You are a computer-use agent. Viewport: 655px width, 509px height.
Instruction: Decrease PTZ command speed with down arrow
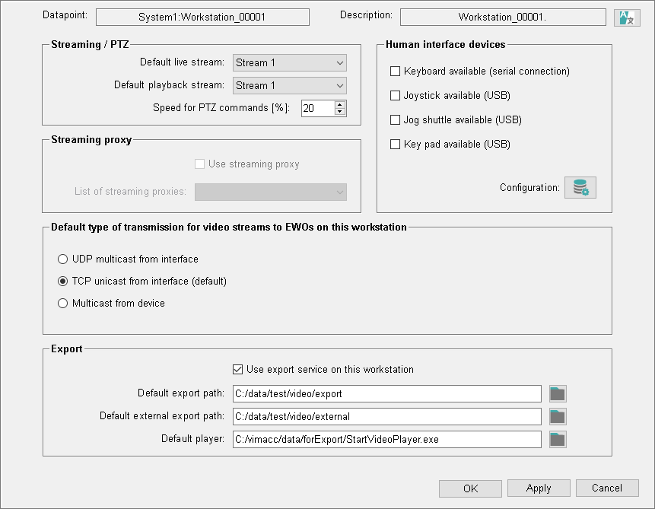click(x=340, y=112)
